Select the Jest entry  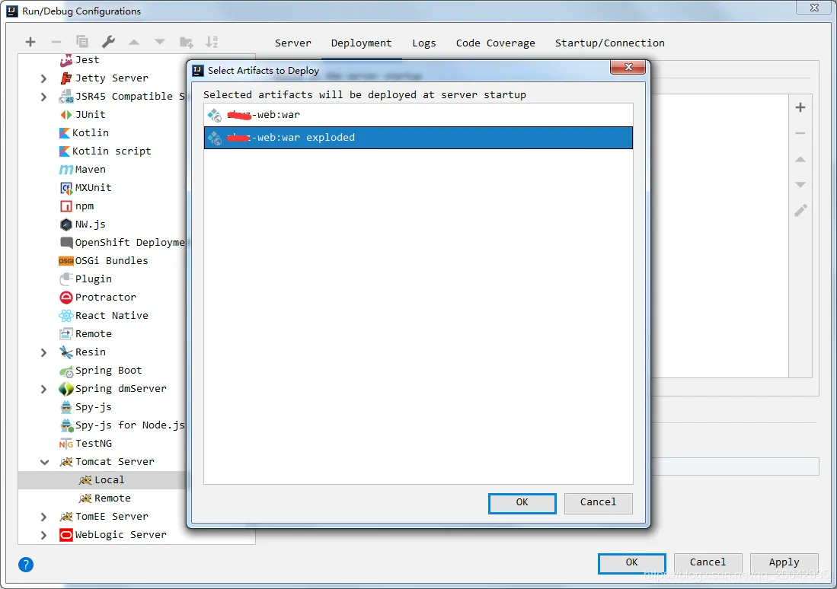(x=79, y=60)
